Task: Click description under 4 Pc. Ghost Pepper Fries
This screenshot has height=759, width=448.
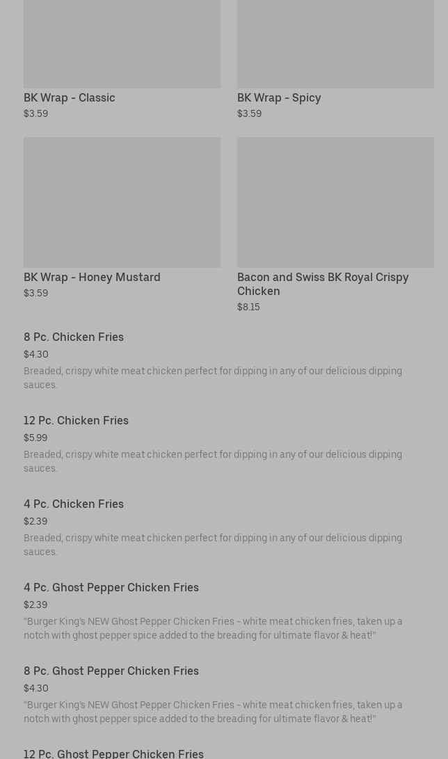Action: pyautogui.click(x=213, y=628)
